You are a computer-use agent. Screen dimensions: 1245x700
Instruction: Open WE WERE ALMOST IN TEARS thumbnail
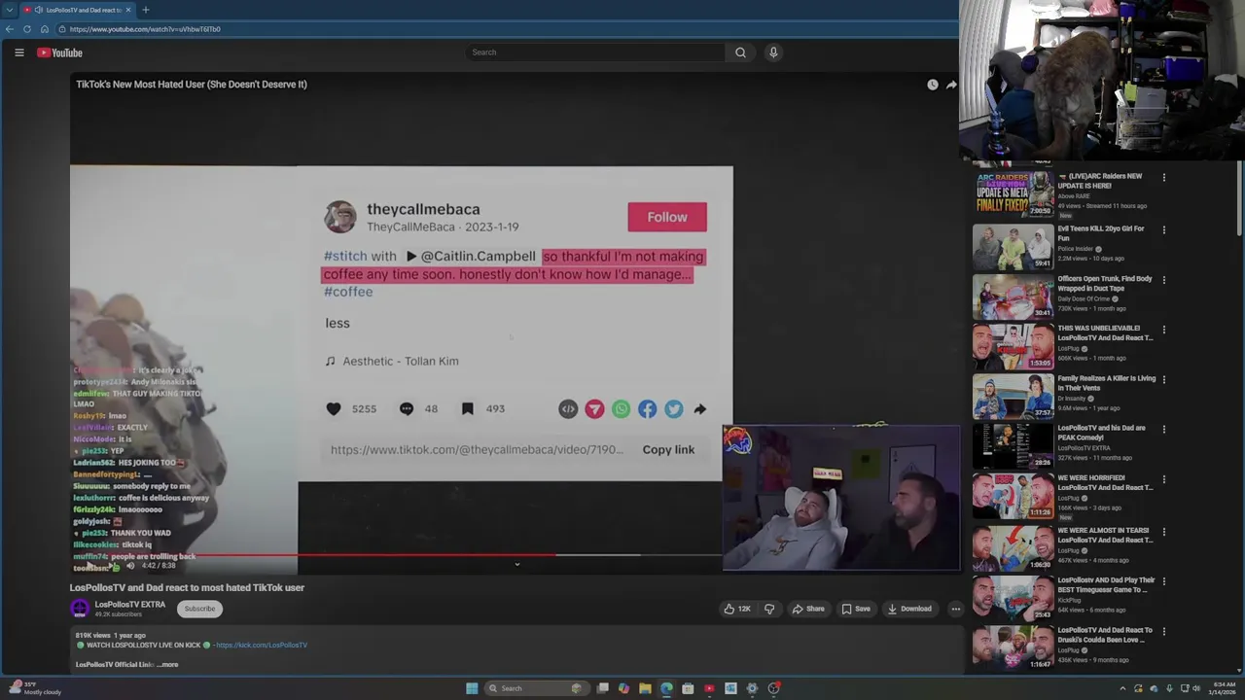tap(1014, 548)
